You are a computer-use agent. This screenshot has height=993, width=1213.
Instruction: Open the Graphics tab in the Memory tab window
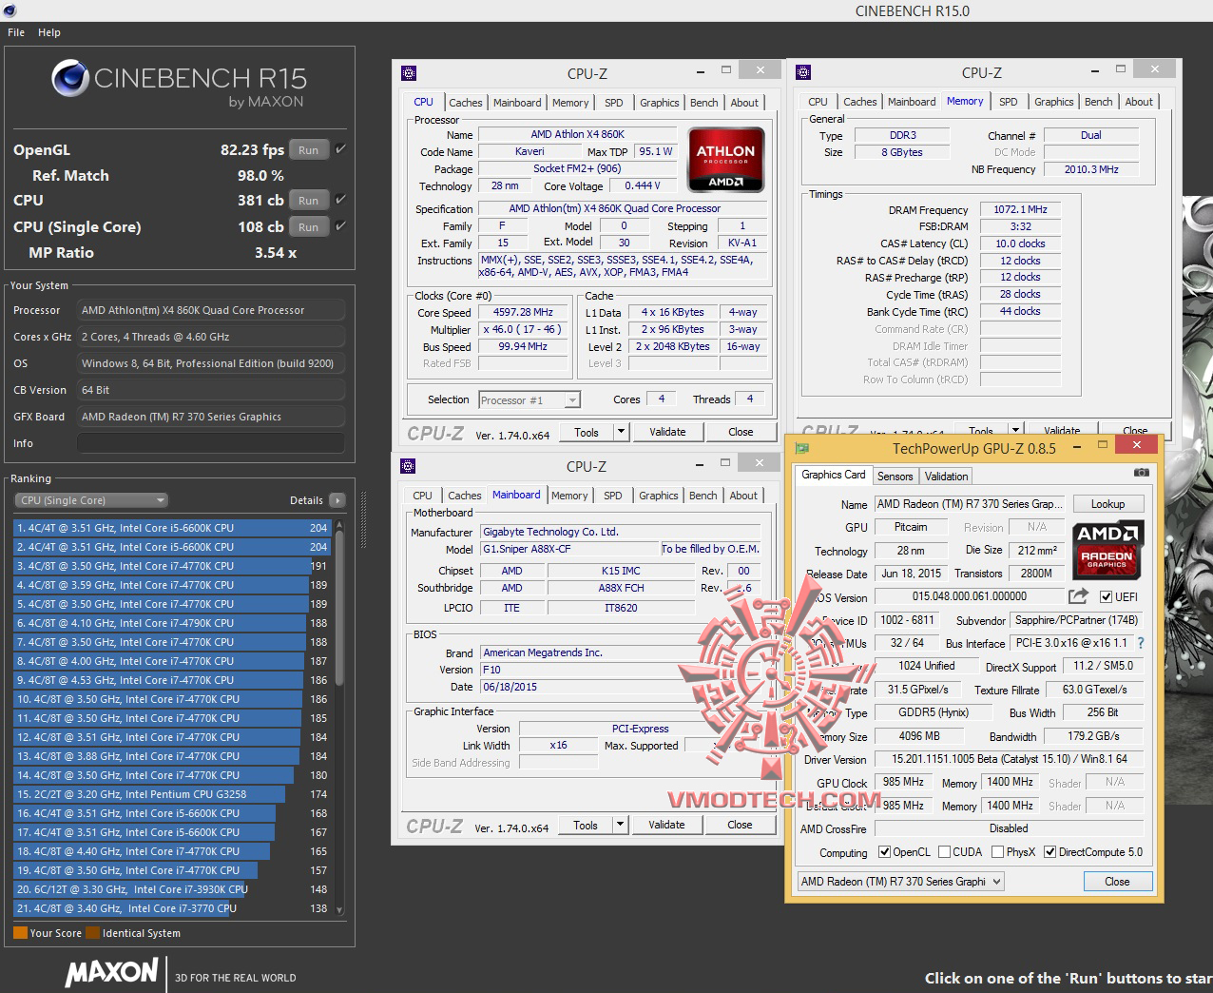click(x=1054, y=102)
